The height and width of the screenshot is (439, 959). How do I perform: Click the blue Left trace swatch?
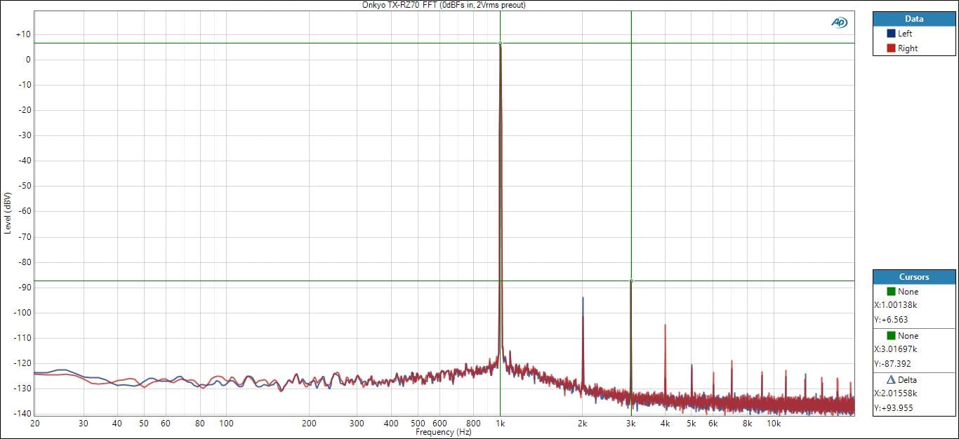(891, 34)
